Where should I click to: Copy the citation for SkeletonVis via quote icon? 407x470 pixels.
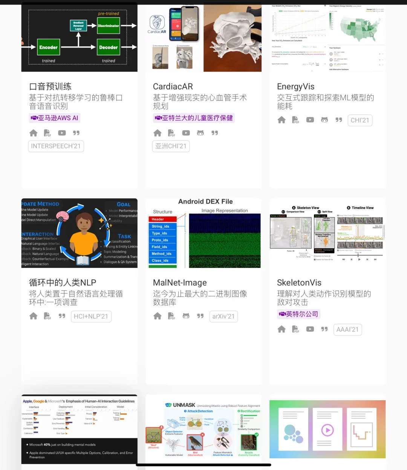pyautogui.click(x=324, y=329)
